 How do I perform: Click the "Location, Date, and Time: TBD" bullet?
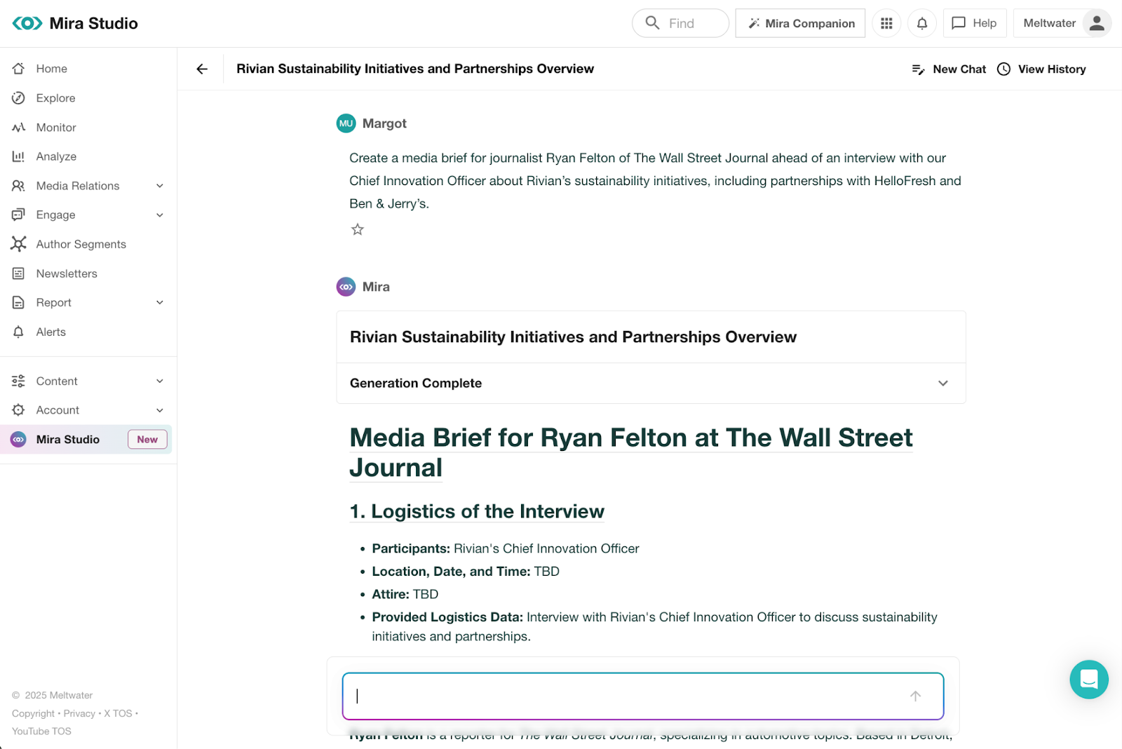pyautogui.click(x=466, y=571)
